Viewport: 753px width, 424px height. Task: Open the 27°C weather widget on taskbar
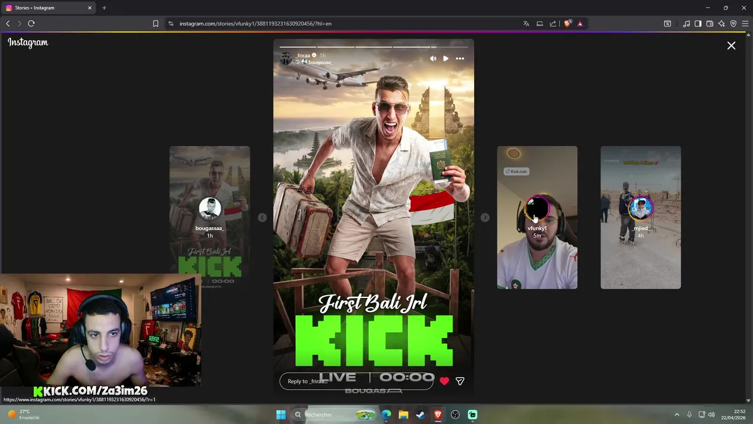click(x=24, y=415)
